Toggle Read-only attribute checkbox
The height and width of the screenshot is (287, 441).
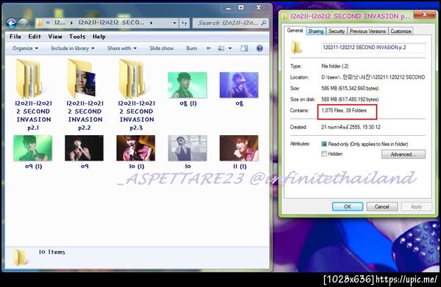(x=324, y=144)
